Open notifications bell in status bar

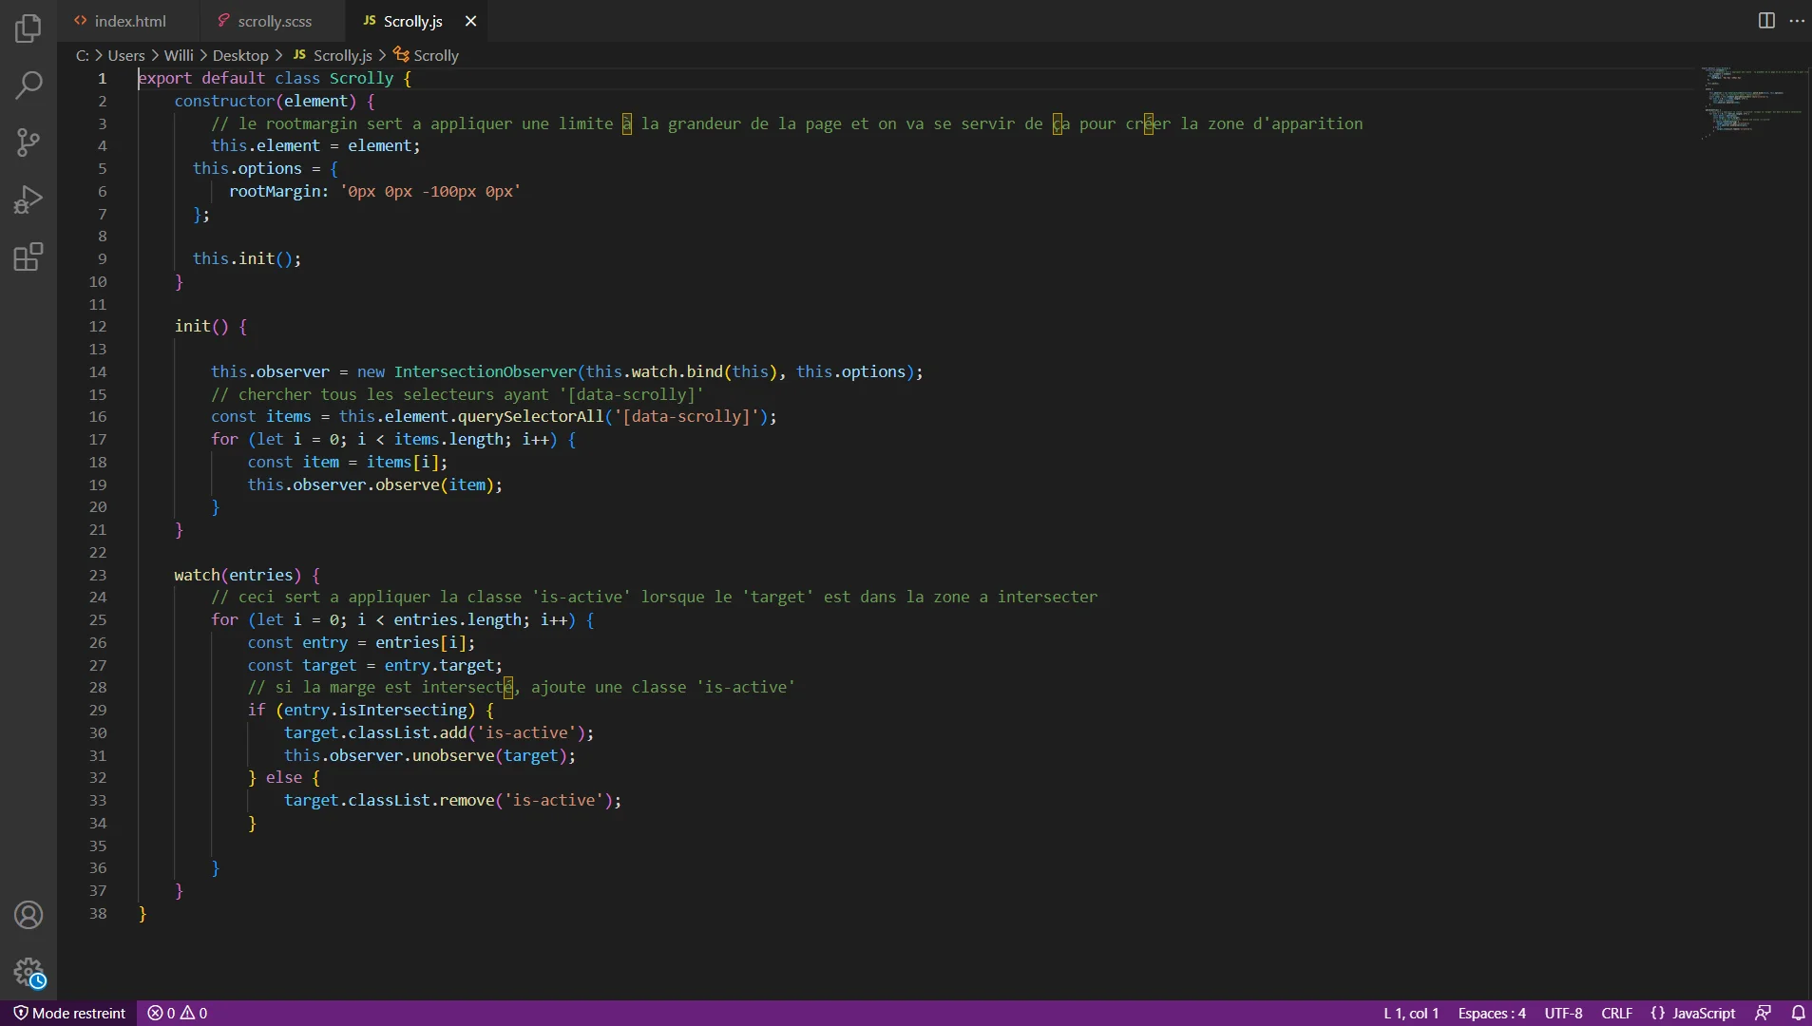pos(1798,1013)
